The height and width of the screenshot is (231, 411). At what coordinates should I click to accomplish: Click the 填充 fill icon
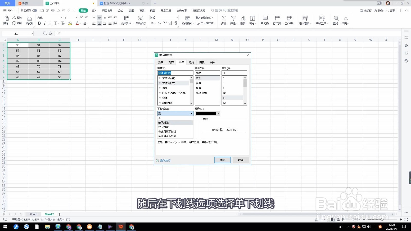(x=253, y=18)
